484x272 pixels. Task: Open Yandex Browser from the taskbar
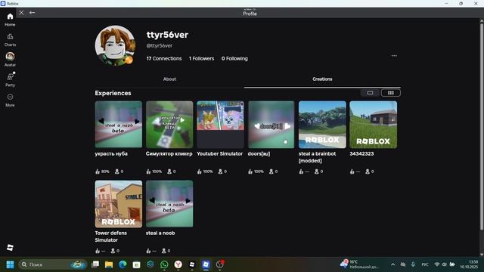click(178, 264)
